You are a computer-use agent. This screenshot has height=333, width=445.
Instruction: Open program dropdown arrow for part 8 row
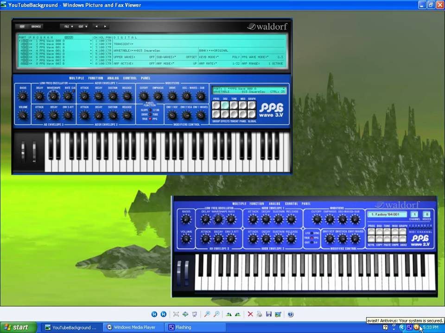[91, 64]
